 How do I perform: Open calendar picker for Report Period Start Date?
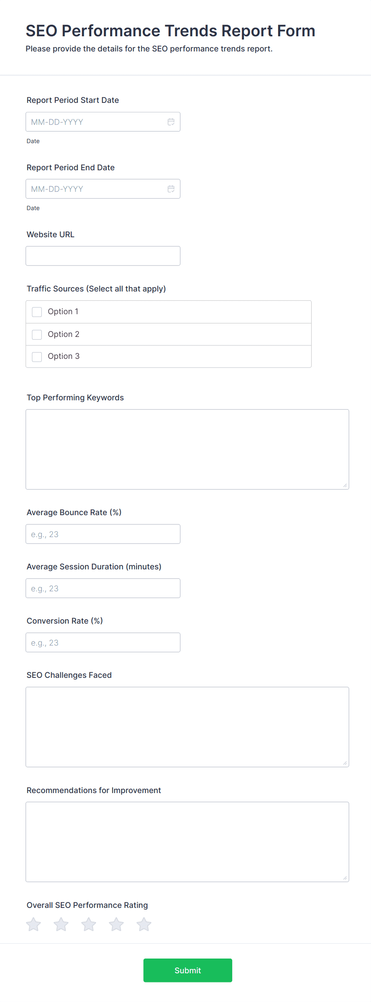[x=171, y=122]
